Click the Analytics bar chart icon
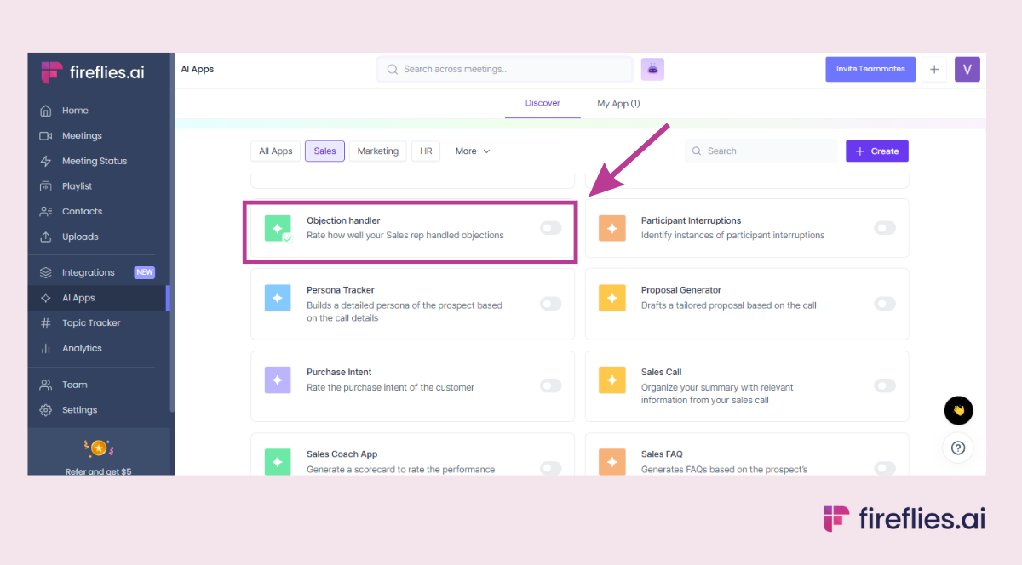1022x565 pixels. (46, 349)
